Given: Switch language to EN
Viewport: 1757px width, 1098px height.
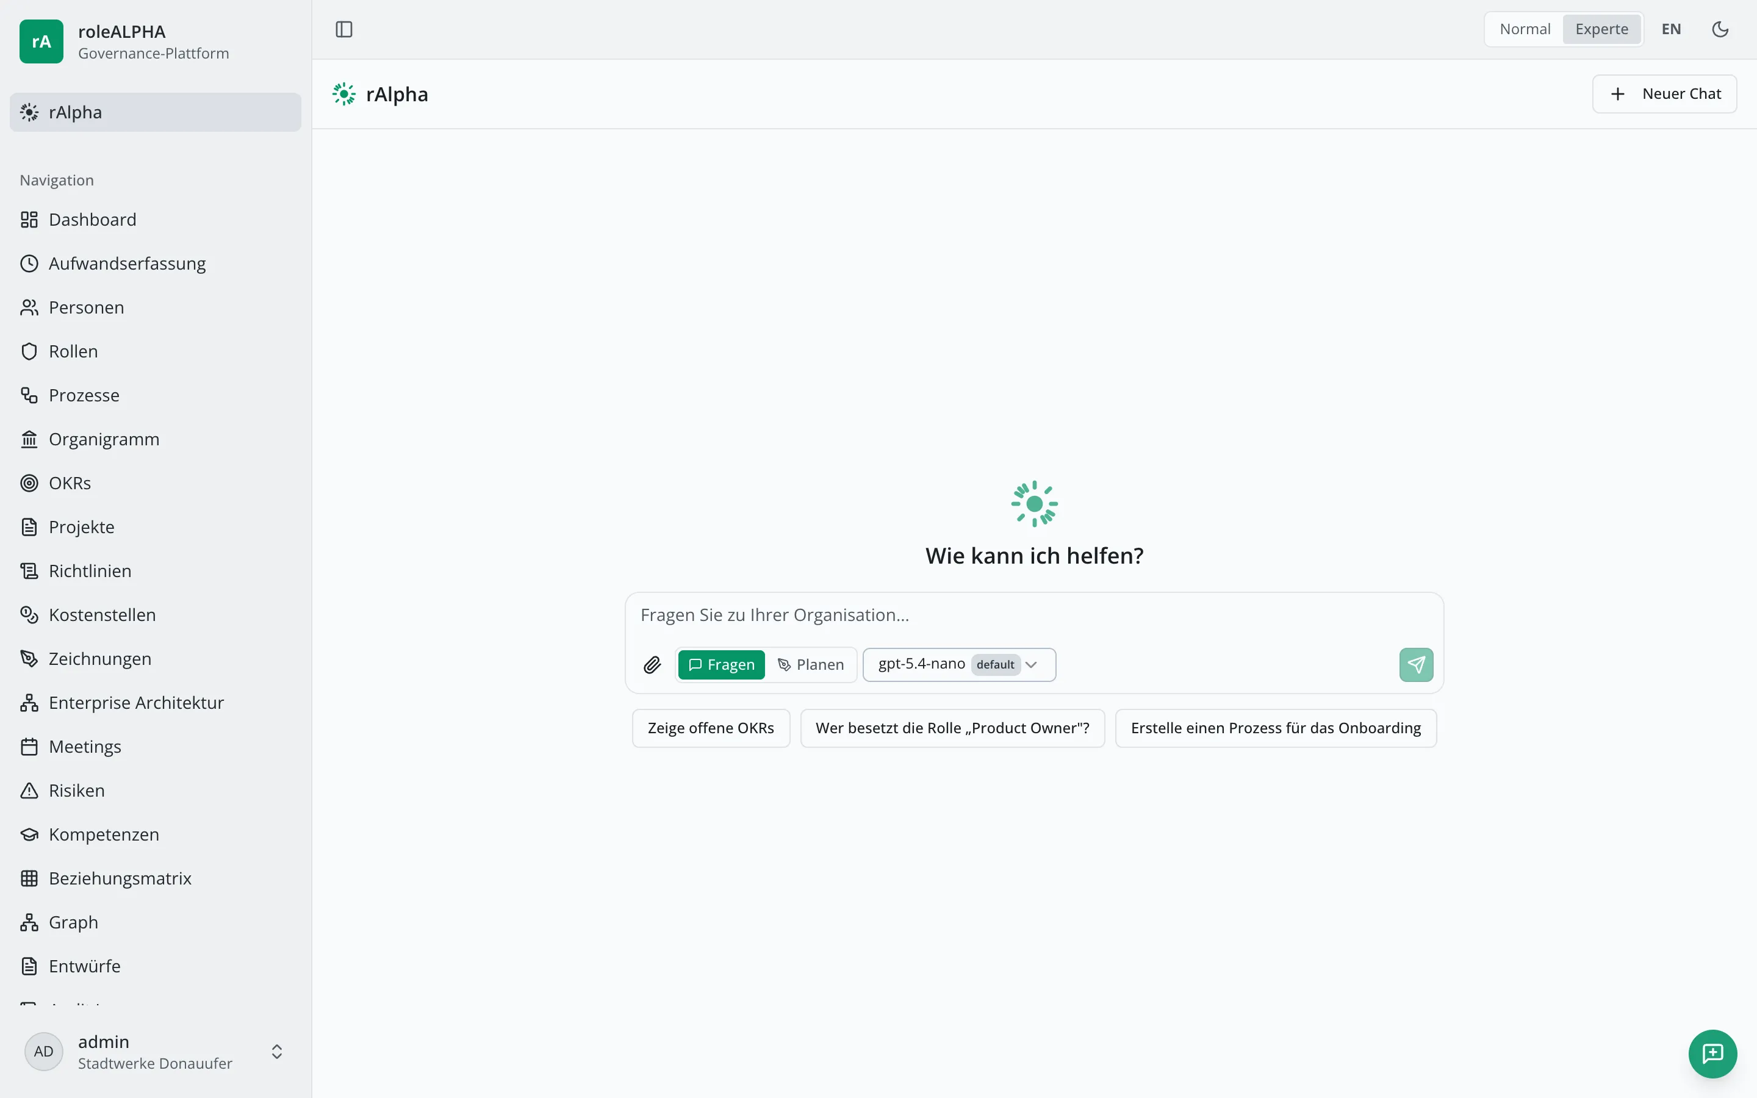Looking at the screenshot, I should [1670, 29].
